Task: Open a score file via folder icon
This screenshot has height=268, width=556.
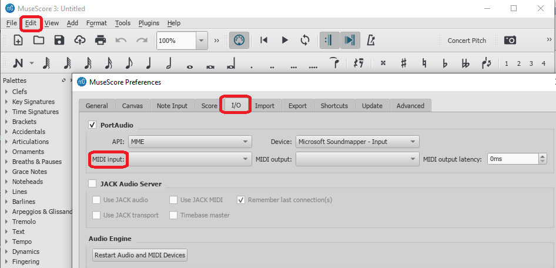Action: (39, 40)
